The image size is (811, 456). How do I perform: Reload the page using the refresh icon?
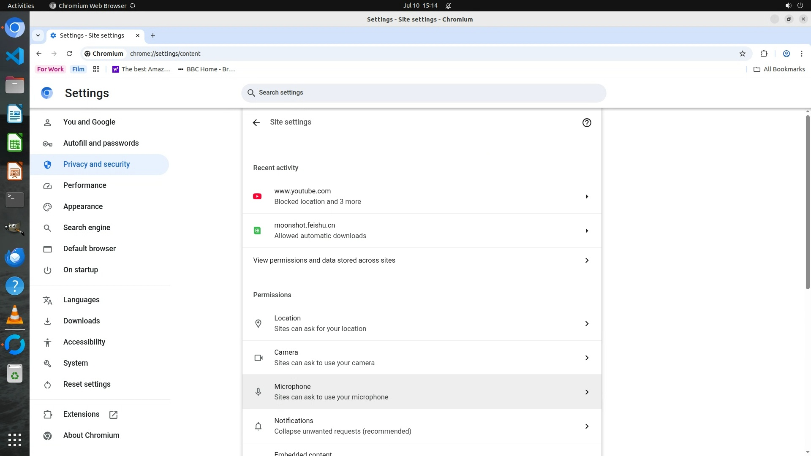pos(69,54)
